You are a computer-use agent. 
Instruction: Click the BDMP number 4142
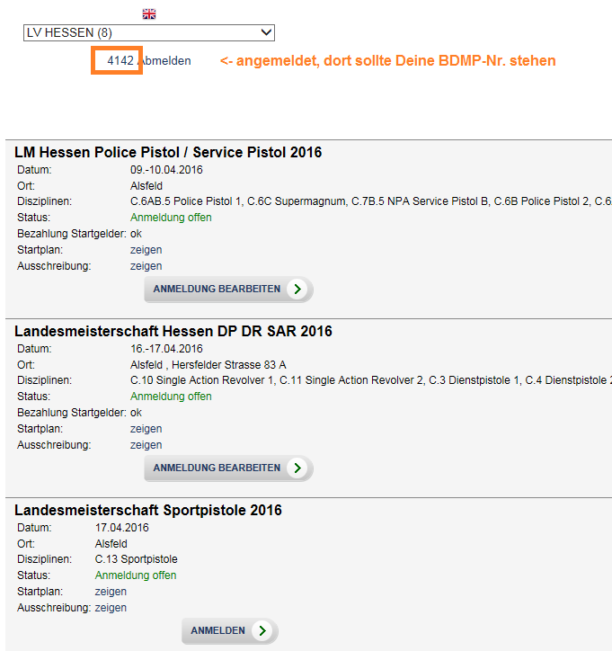120,60
